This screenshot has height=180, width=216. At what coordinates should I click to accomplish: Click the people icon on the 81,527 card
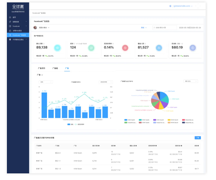coord(159,48)
